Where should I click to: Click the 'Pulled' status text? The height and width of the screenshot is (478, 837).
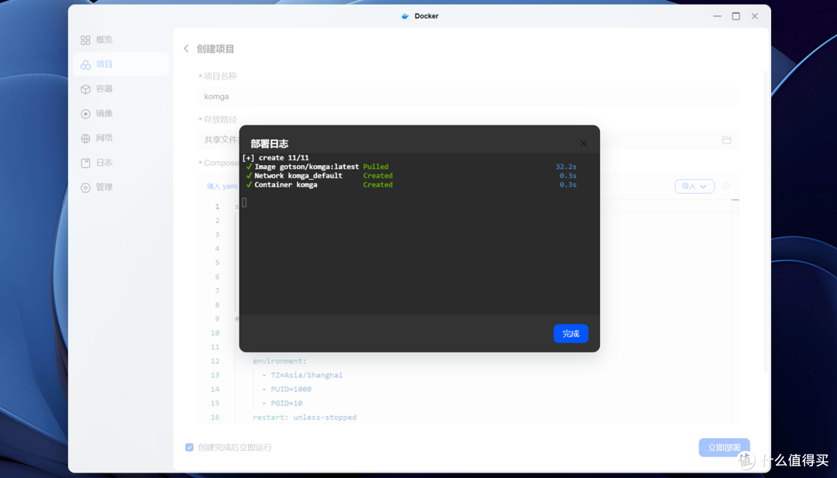(376, 167)
